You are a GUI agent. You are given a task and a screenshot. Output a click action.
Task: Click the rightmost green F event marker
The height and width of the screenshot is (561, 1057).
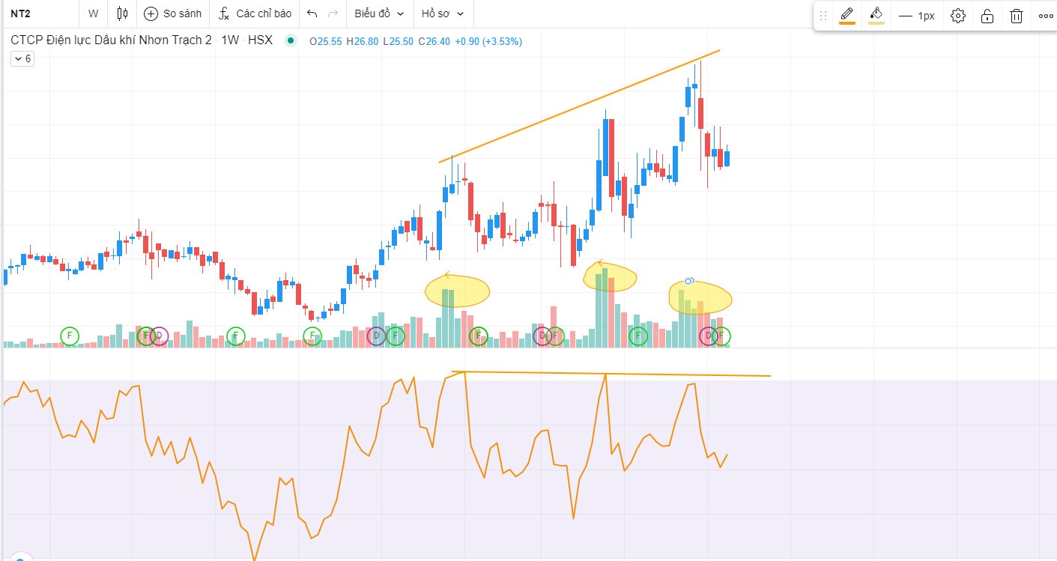(721, 336)
